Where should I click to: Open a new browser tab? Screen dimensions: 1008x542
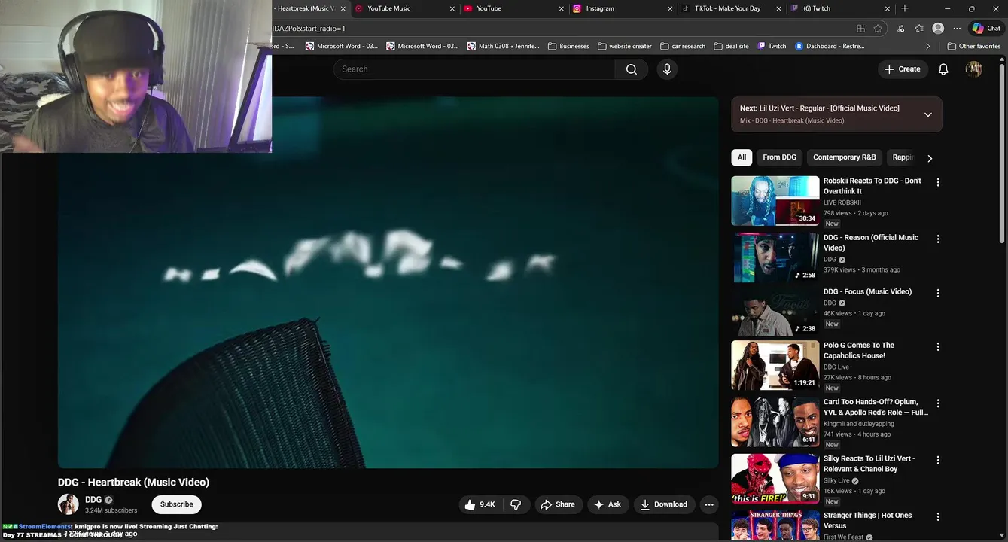pos(905,8)
